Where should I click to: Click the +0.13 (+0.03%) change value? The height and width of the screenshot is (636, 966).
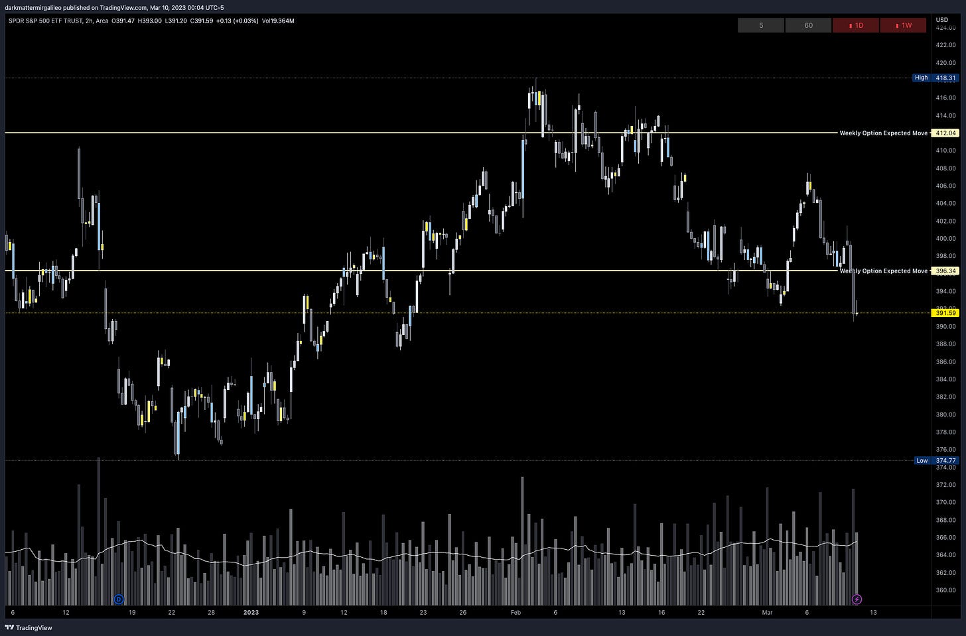238,21
